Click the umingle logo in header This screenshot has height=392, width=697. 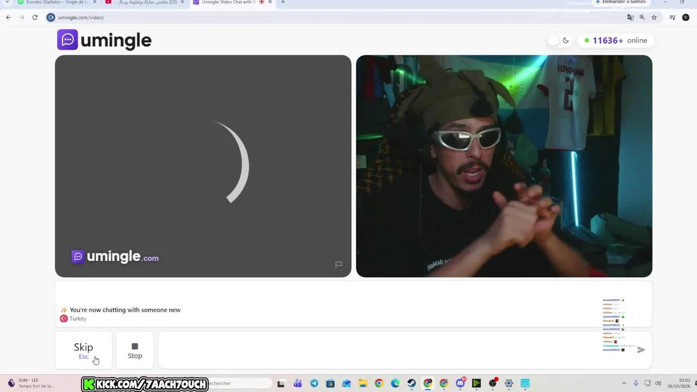(105, 40)
